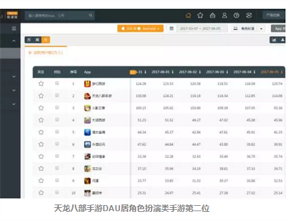The width and height of the screenshot is (290, 220).
Task: Open favorites via the star icon in header
Action: coord(200,16)
